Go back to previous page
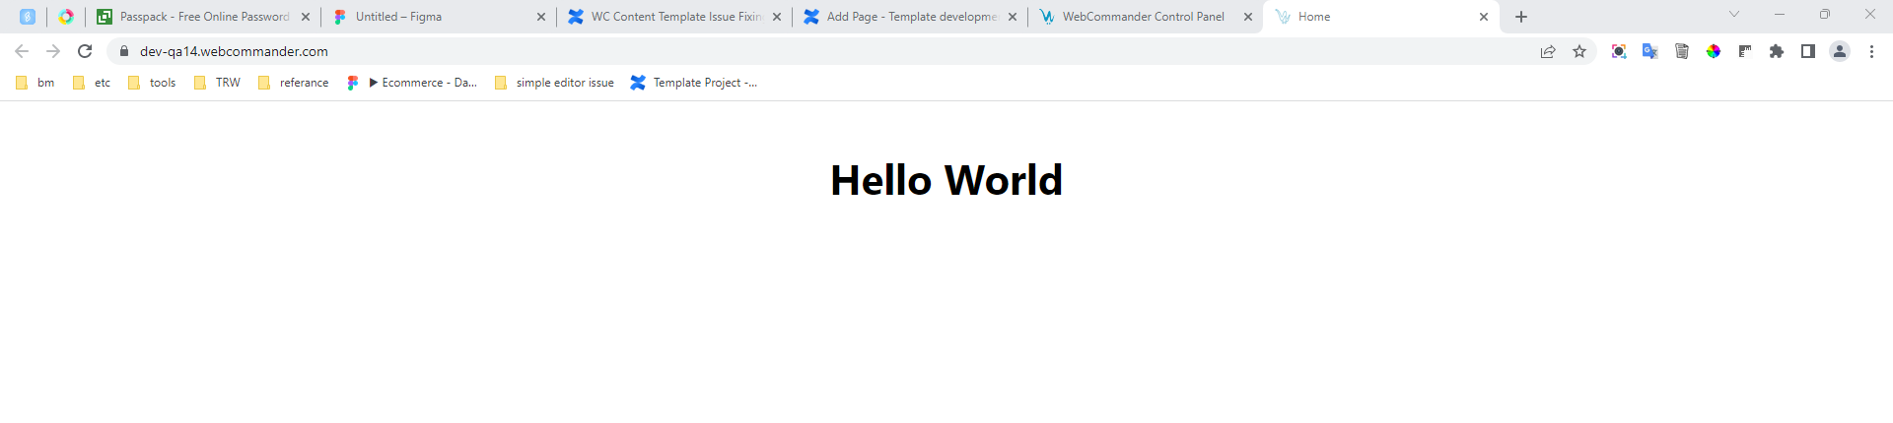This screenshot has width=1893, height=423. tap(22, 51)
